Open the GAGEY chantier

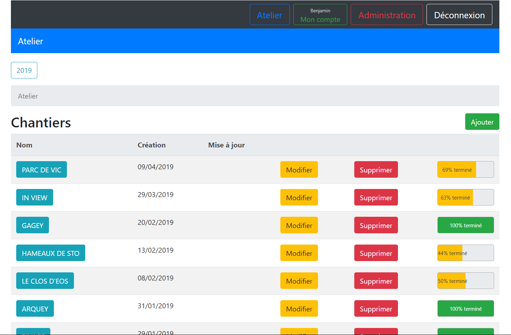pos(32,225)
